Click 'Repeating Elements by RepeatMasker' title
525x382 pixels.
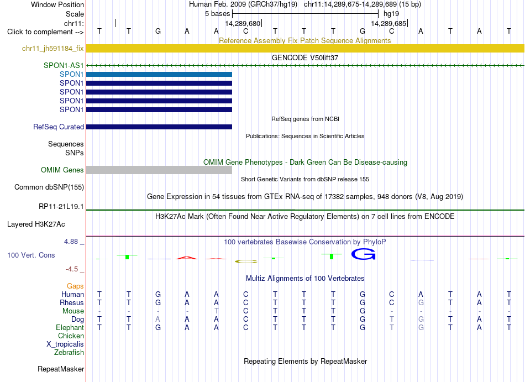click(305, 361)
